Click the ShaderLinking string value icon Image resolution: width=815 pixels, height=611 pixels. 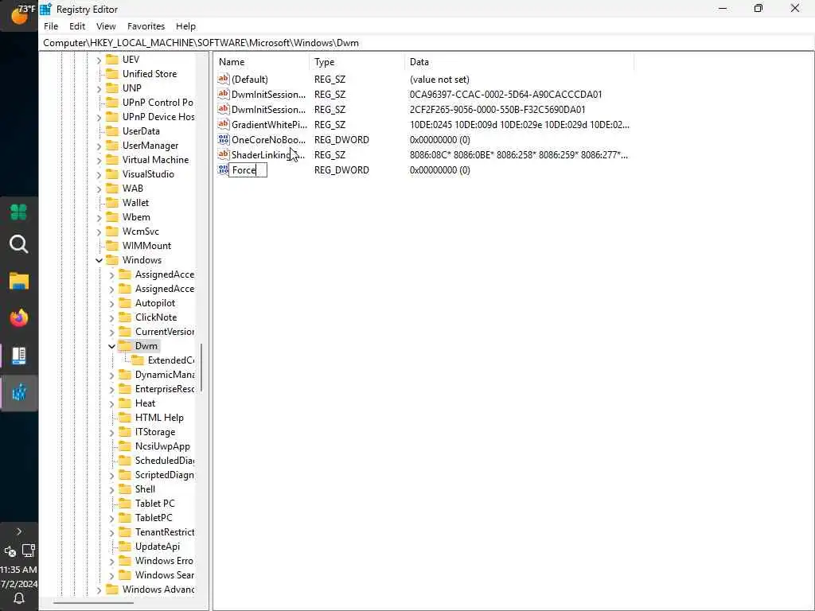coord(224,154)
